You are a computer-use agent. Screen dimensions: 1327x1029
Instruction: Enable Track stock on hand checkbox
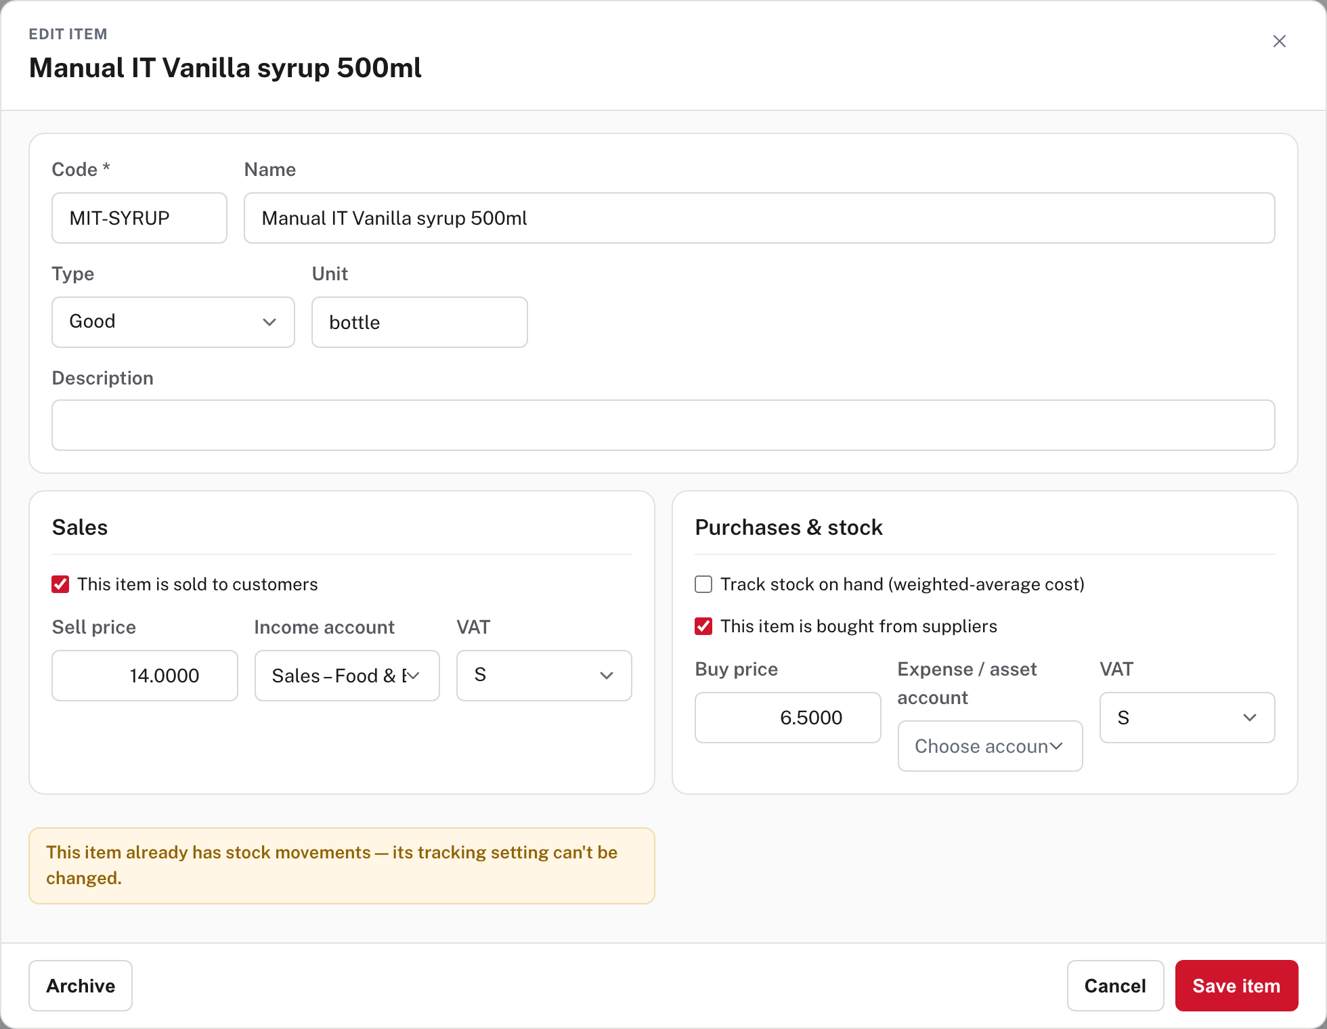click(x=703, y=584)
